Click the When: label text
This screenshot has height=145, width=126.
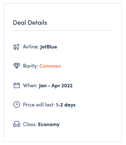(31, 86)
